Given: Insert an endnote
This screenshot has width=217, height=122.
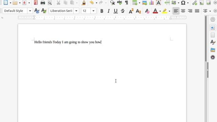Looking at the screenshot, I should 209,3.
